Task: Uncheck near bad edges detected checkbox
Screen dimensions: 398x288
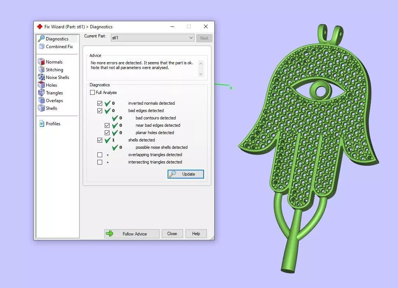Action: pyautogui.click(x=107, y=125)
